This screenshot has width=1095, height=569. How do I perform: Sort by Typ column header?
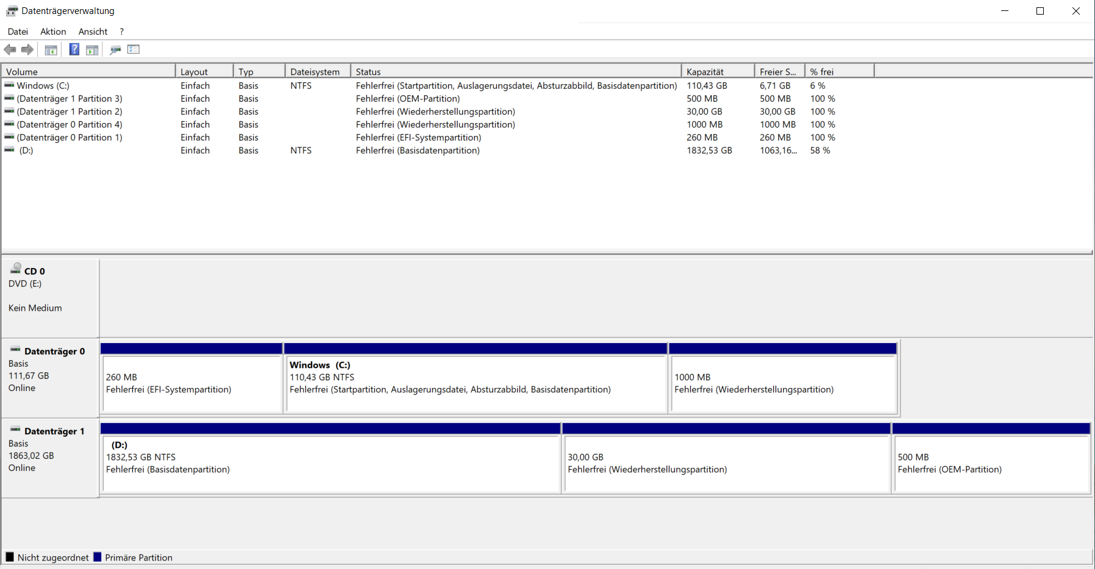point(259,71)
